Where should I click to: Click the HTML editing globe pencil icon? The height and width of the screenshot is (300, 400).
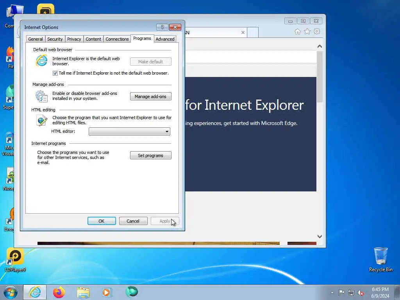41,120
